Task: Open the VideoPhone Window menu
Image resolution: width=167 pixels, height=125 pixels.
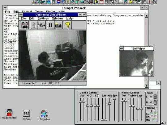Action: [x=58, y=19]
